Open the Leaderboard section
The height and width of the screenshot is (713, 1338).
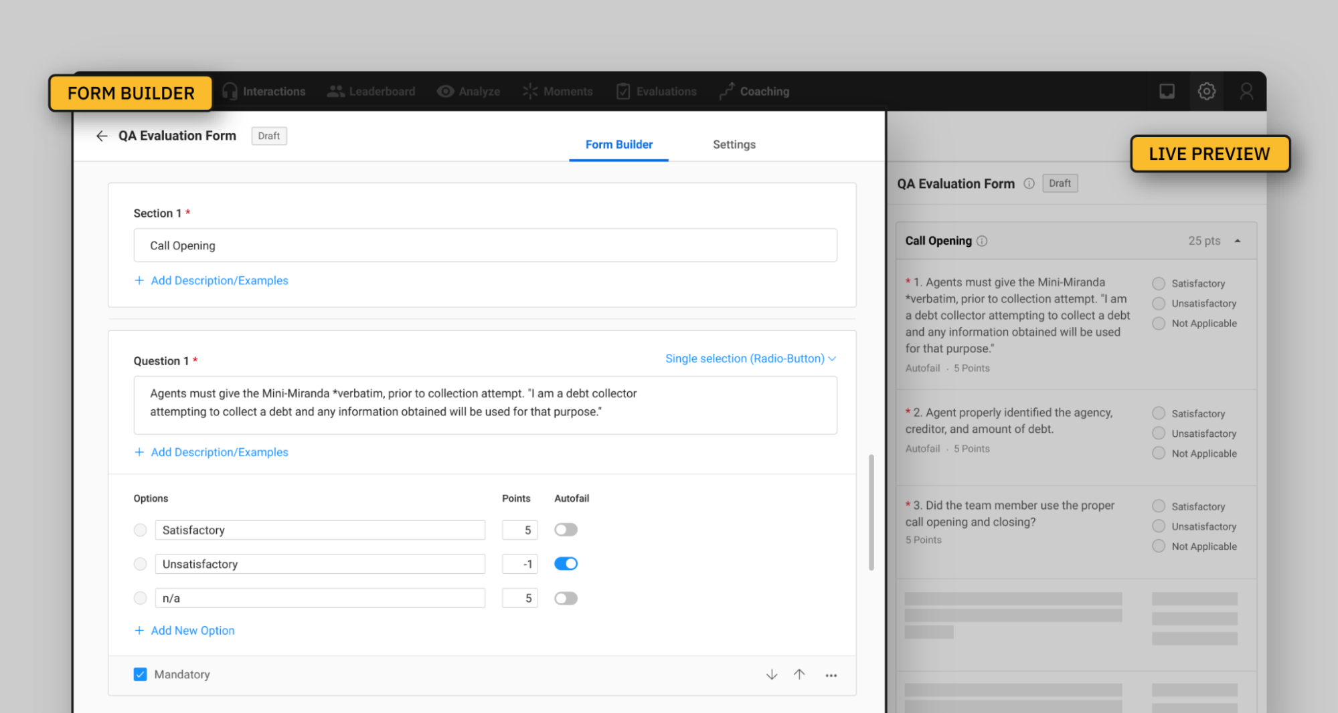371,92
